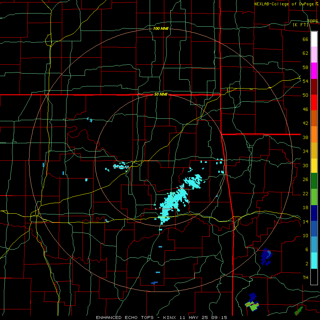Click the '50 NMI' range ring label
The image size is (320, 320).
(161, 94)
